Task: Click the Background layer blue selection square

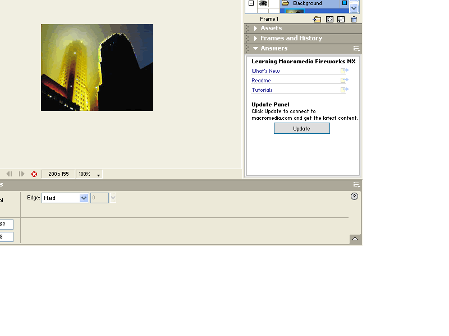Action: tap(345, 3)
